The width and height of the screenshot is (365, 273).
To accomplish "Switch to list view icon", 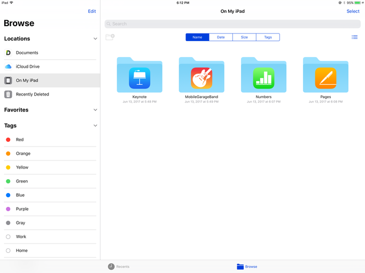I will click(354, 37).
